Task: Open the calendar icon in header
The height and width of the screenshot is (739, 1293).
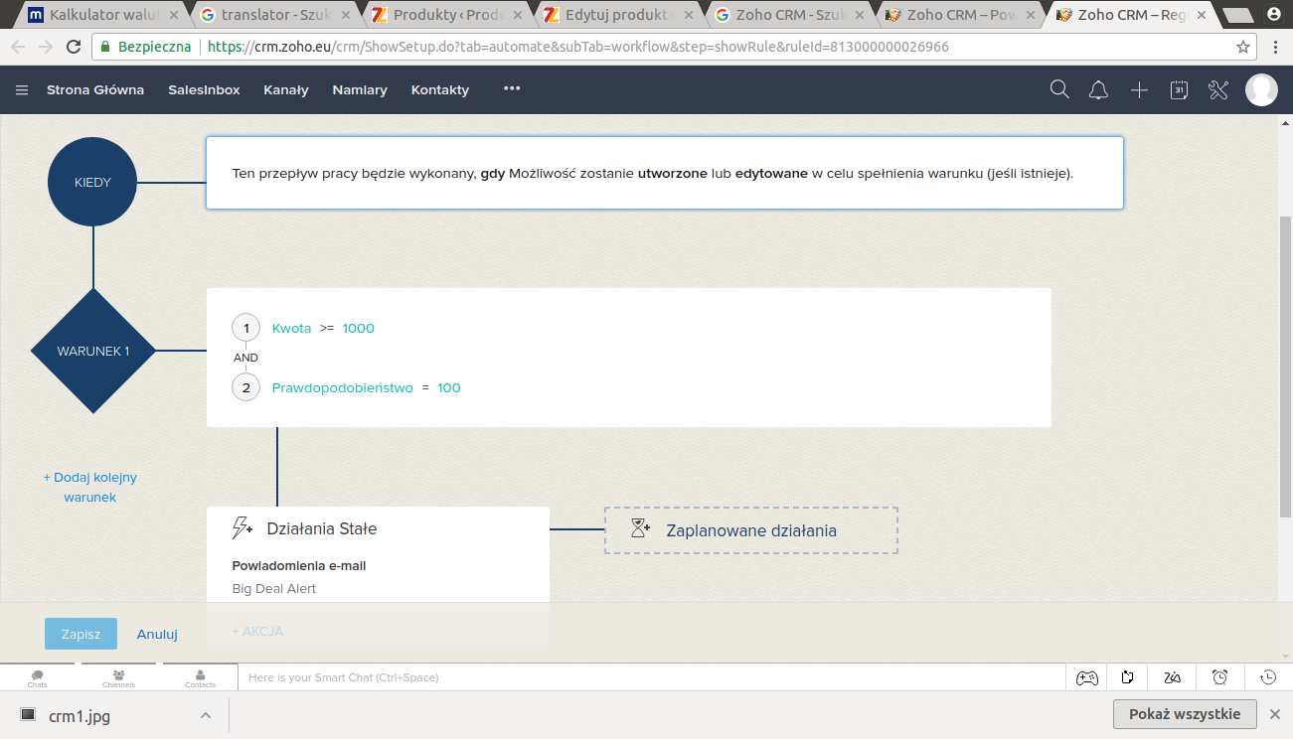Action: pyautogui.click(x=1179, y=90)
